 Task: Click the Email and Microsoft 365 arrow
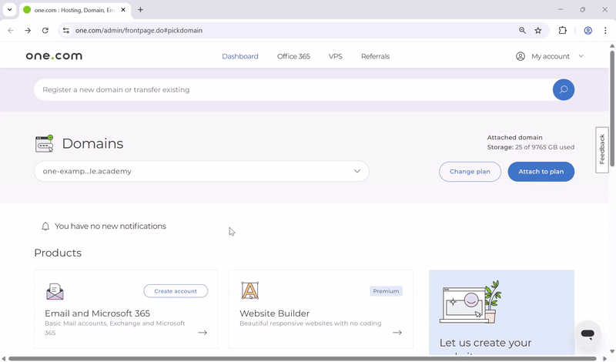(203, 333)
